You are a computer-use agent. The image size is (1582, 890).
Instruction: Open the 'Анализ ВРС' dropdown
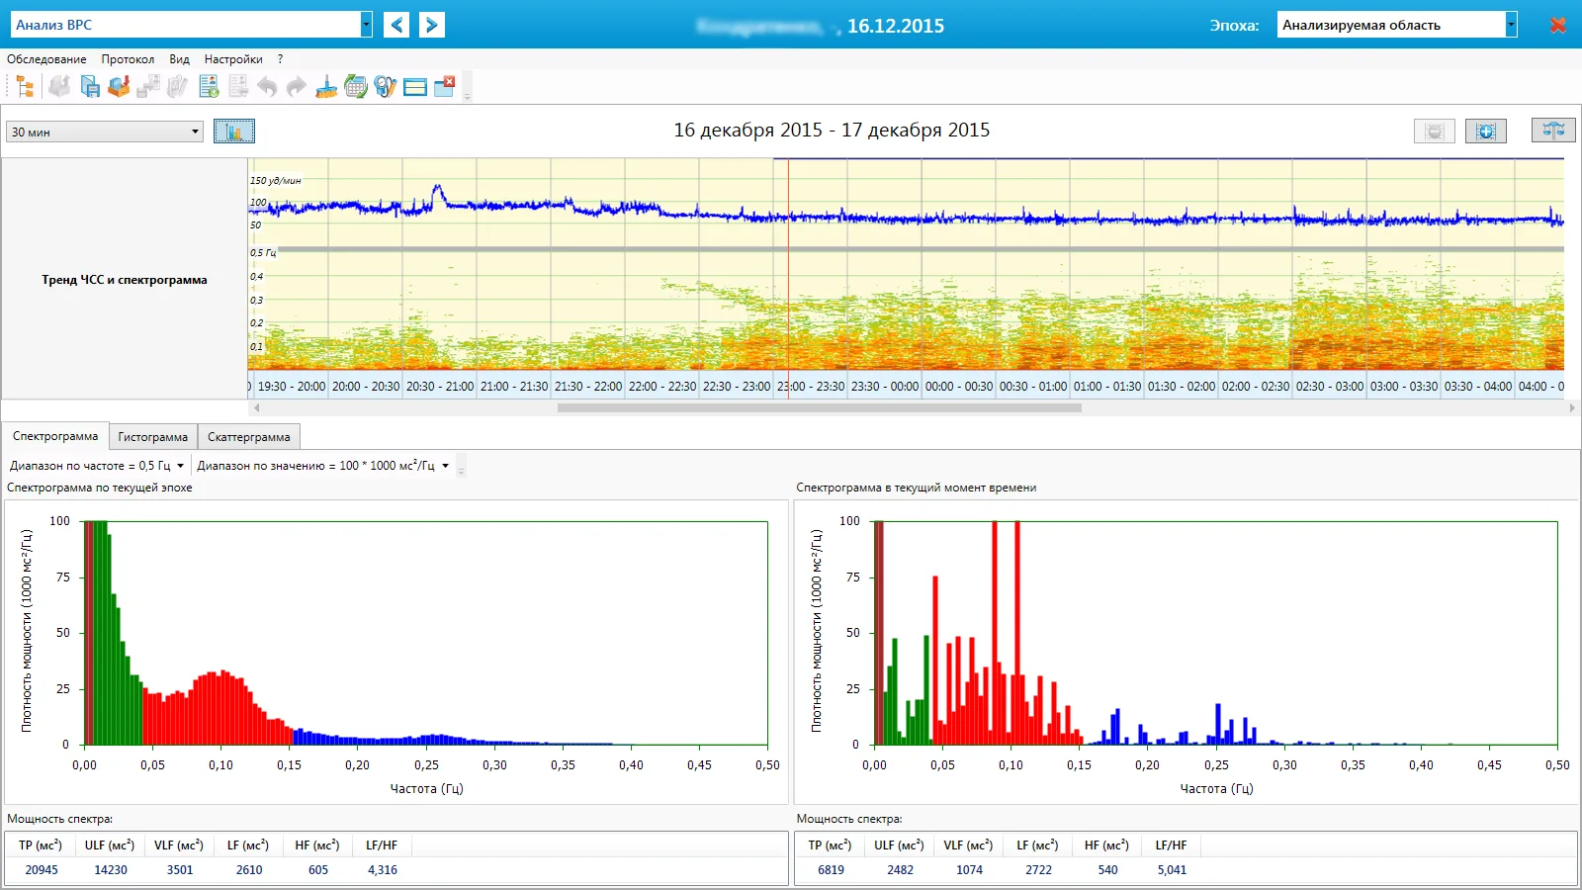(x=367, y=25)
